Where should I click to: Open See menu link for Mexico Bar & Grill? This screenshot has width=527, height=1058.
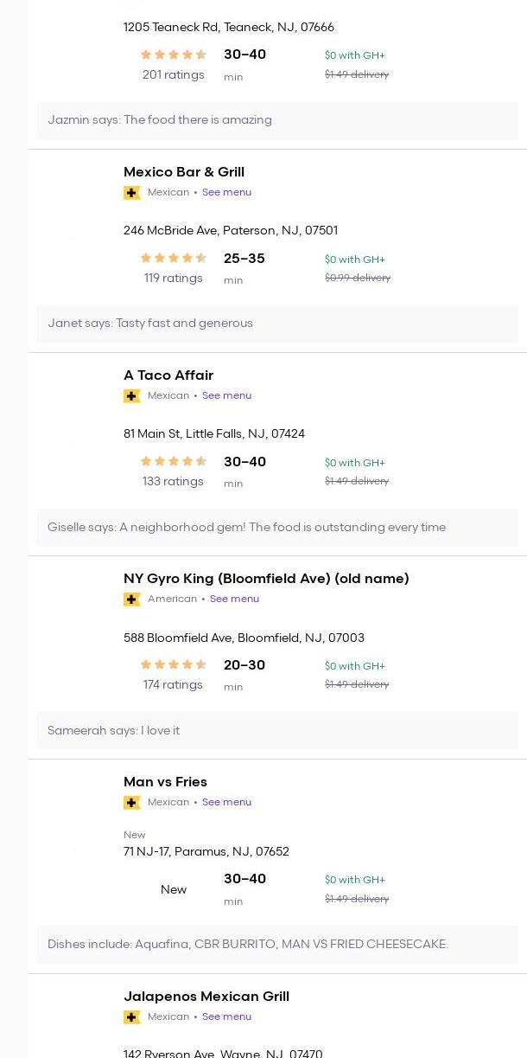[x=226, y=193]
